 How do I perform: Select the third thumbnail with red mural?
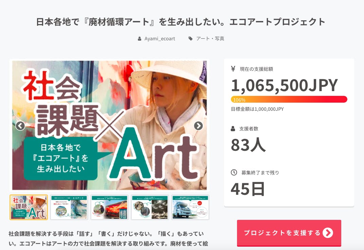tap(109, 207)
